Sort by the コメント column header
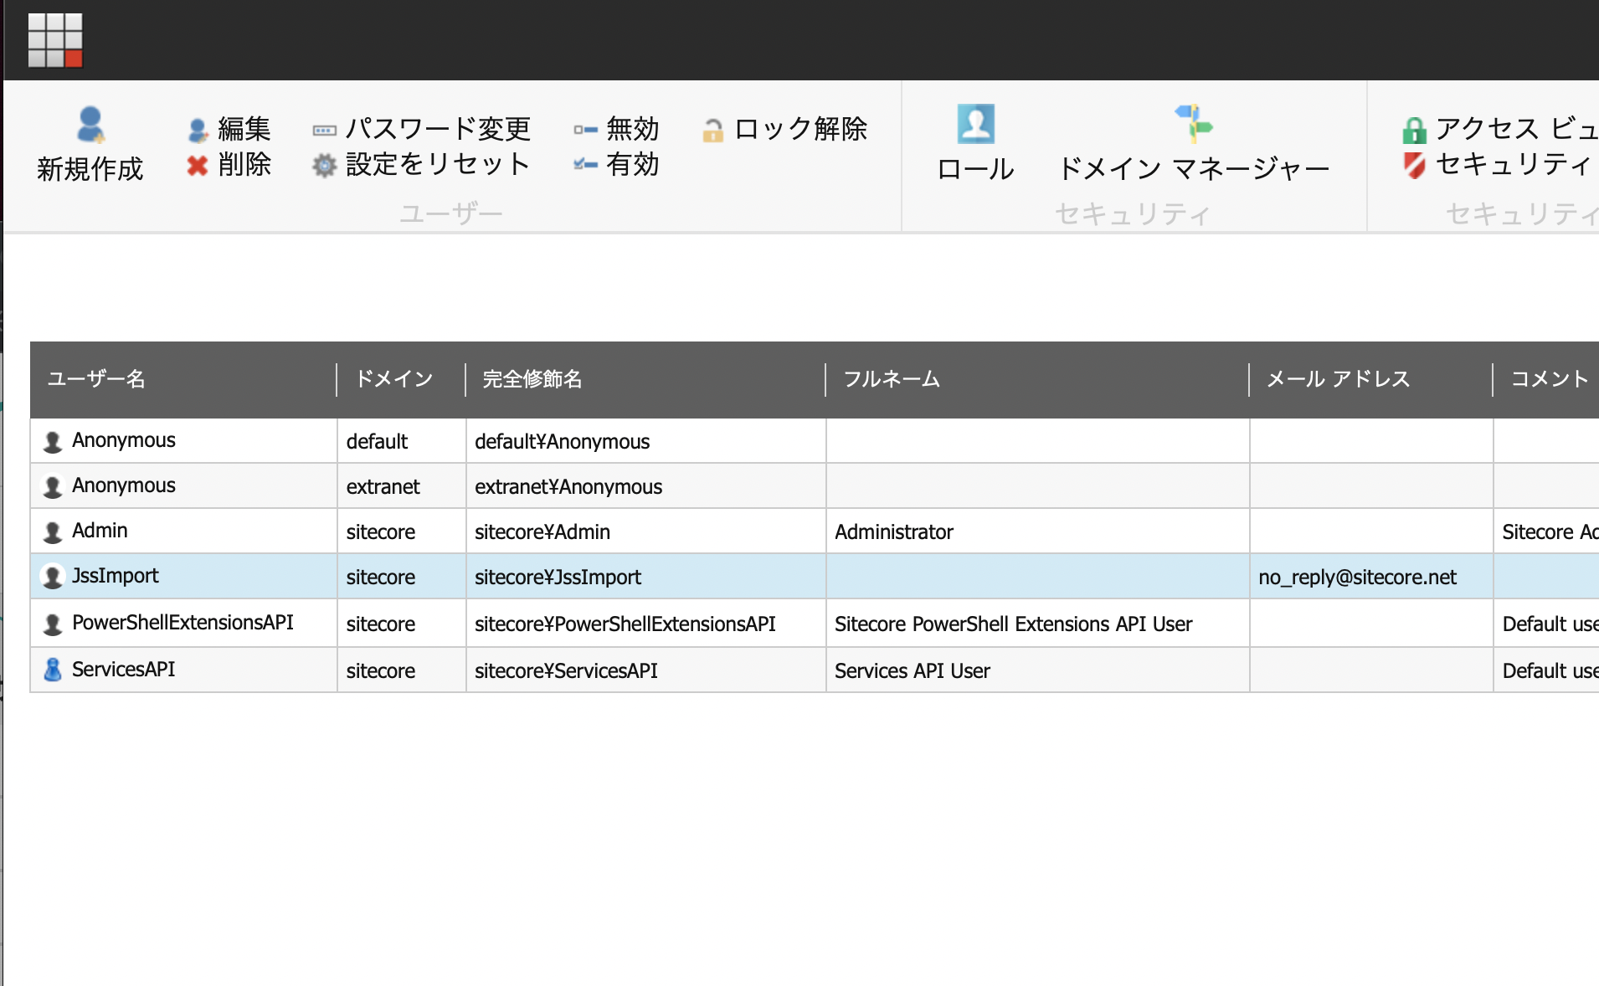Image resolution: width=1599 pixels, height=986 pixels. pyautogui.click(x=1546, y=379)
